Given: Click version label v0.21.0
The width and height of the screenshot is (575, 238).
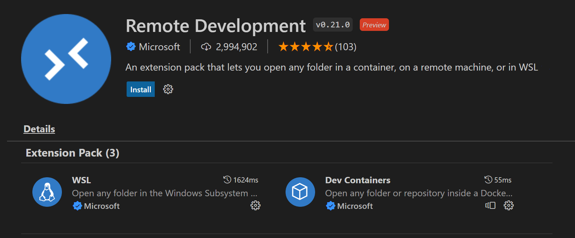Looking at the screenshot, I should point(333,25).
